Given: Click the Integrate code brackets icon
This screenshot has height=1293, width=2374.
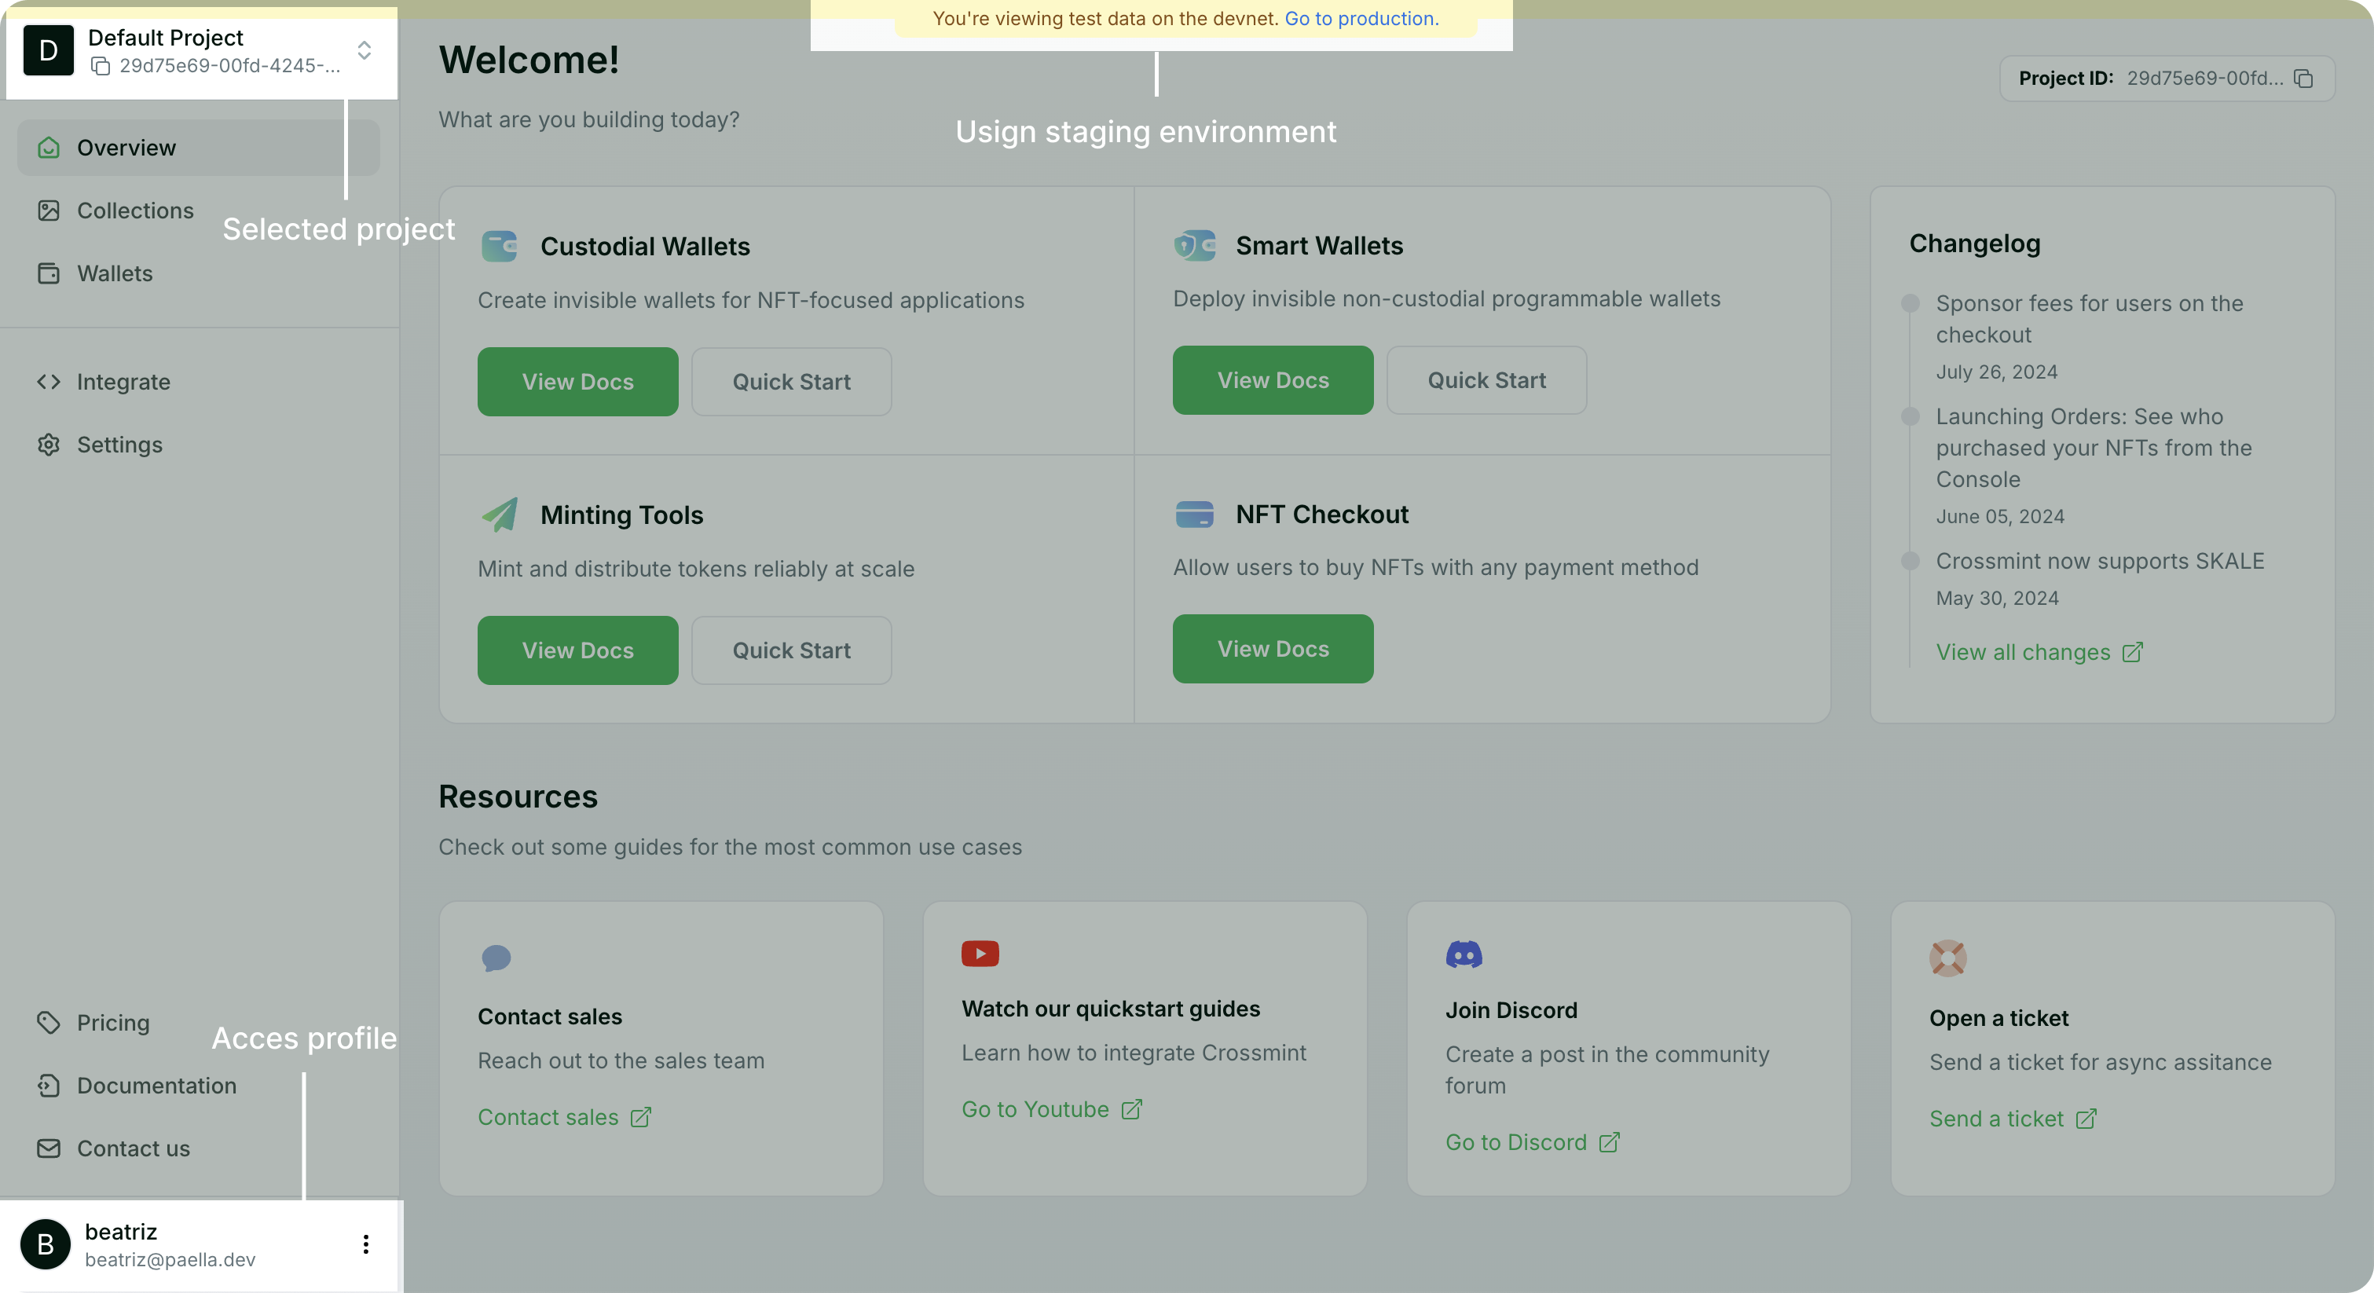Looking at the screenshot, I should pyautogui.click(x=49, y=382).
